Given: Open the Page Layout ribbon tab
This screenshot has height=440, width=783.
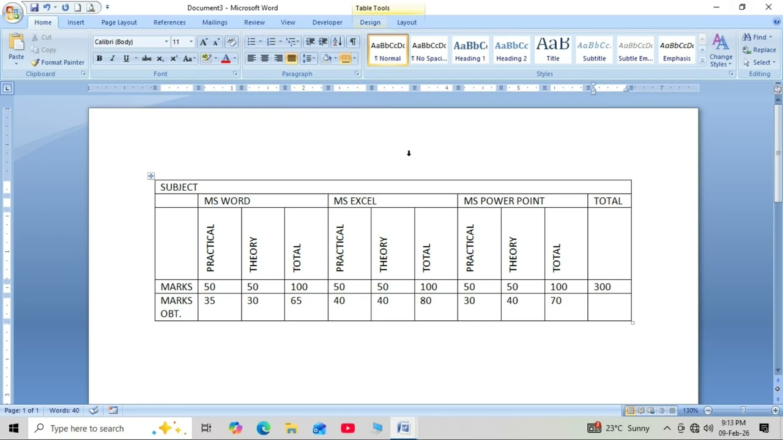Looking at the screenshot, I should click(x=119, y=22).
